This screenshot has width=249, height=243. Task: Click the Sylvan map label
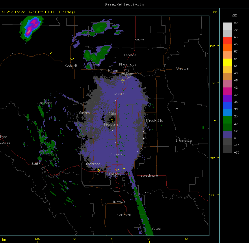pos(113,71)
